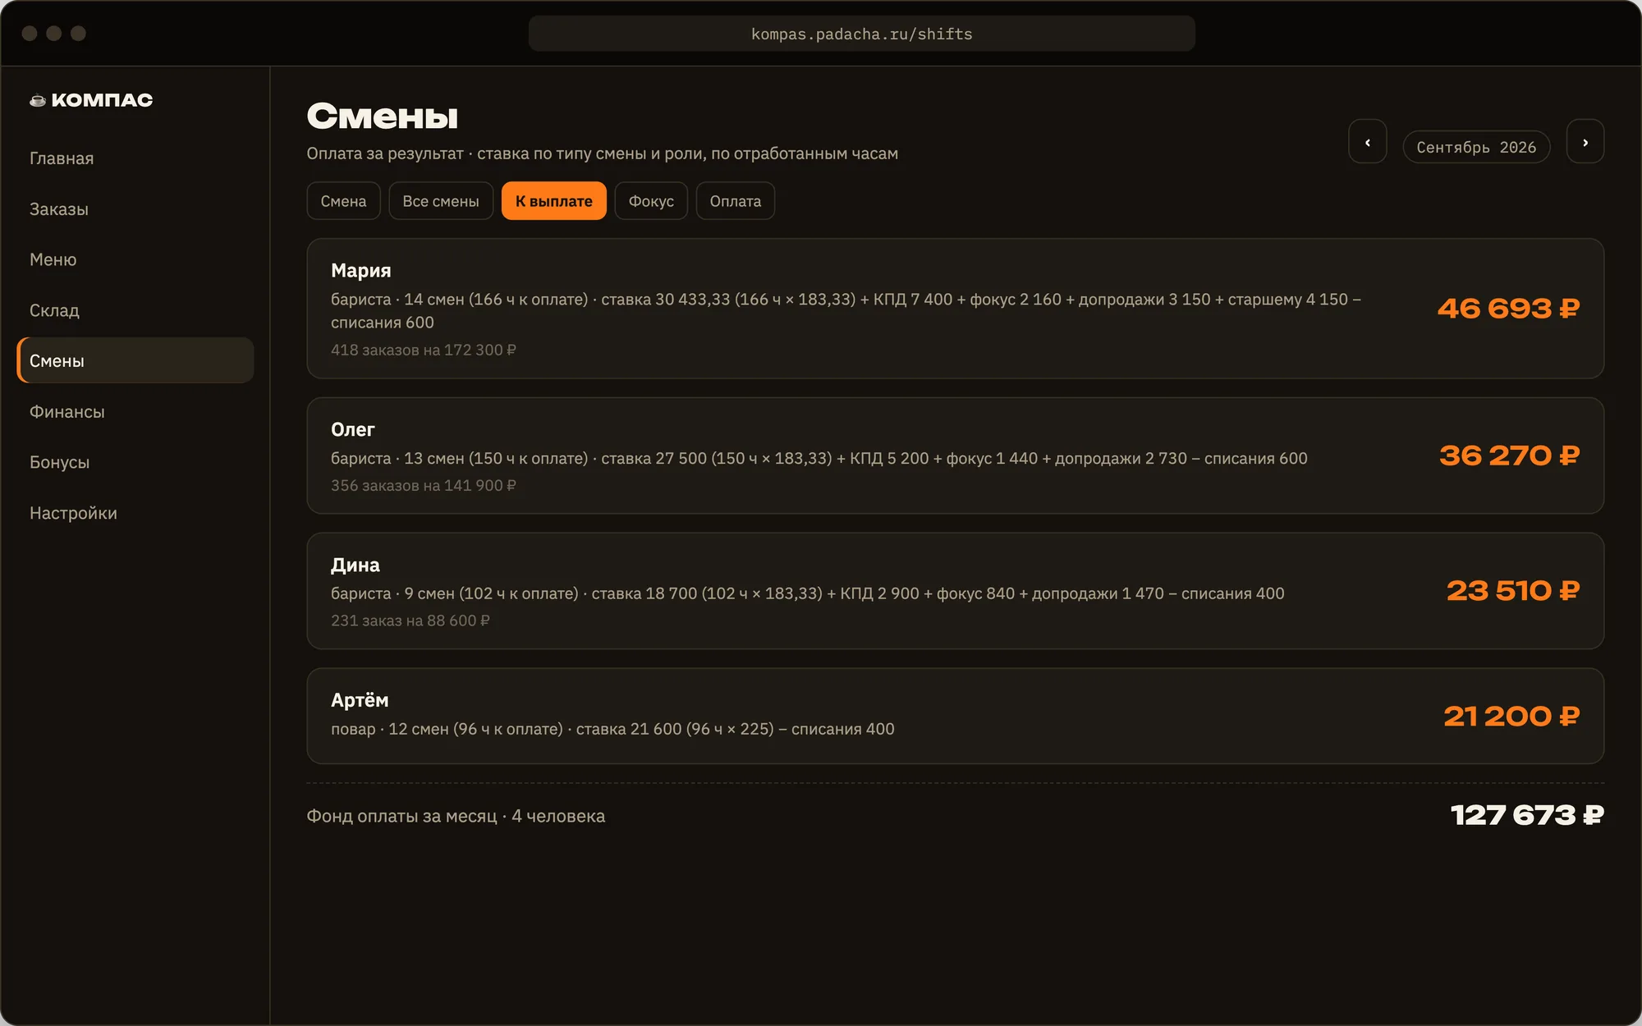Click the 46 693 ₽ payout amount
The image size is (1642, 1026).
(1508, 309)
